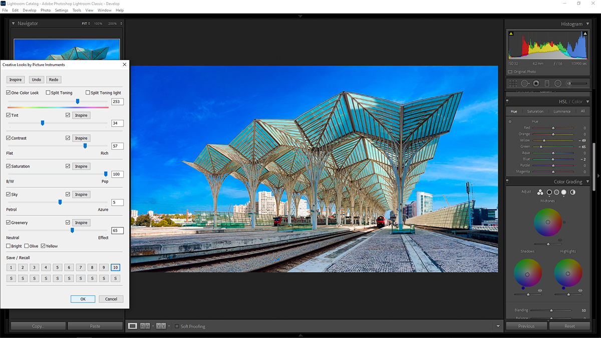The width and height of the screenshot is (601, 338).
Task: Enable the Split Toning checkbox
Action: pos(48,92)
